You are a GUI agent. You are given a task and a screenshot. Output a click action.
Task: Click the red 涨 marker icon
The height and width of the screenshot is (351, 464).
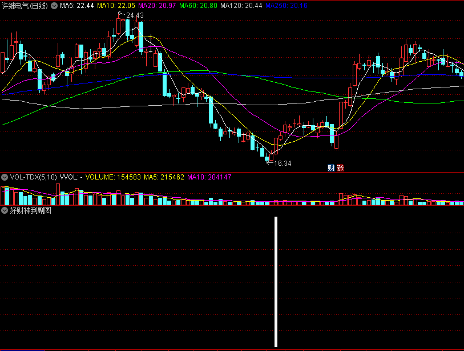[x=340, y=168]
